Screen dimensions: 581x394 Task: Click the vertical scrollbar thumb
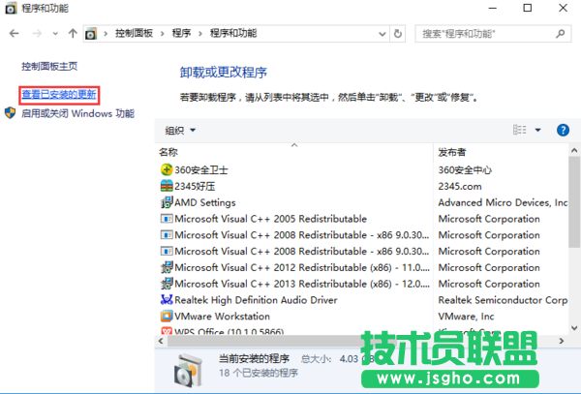pyautogui.click(x=574, y=201)
